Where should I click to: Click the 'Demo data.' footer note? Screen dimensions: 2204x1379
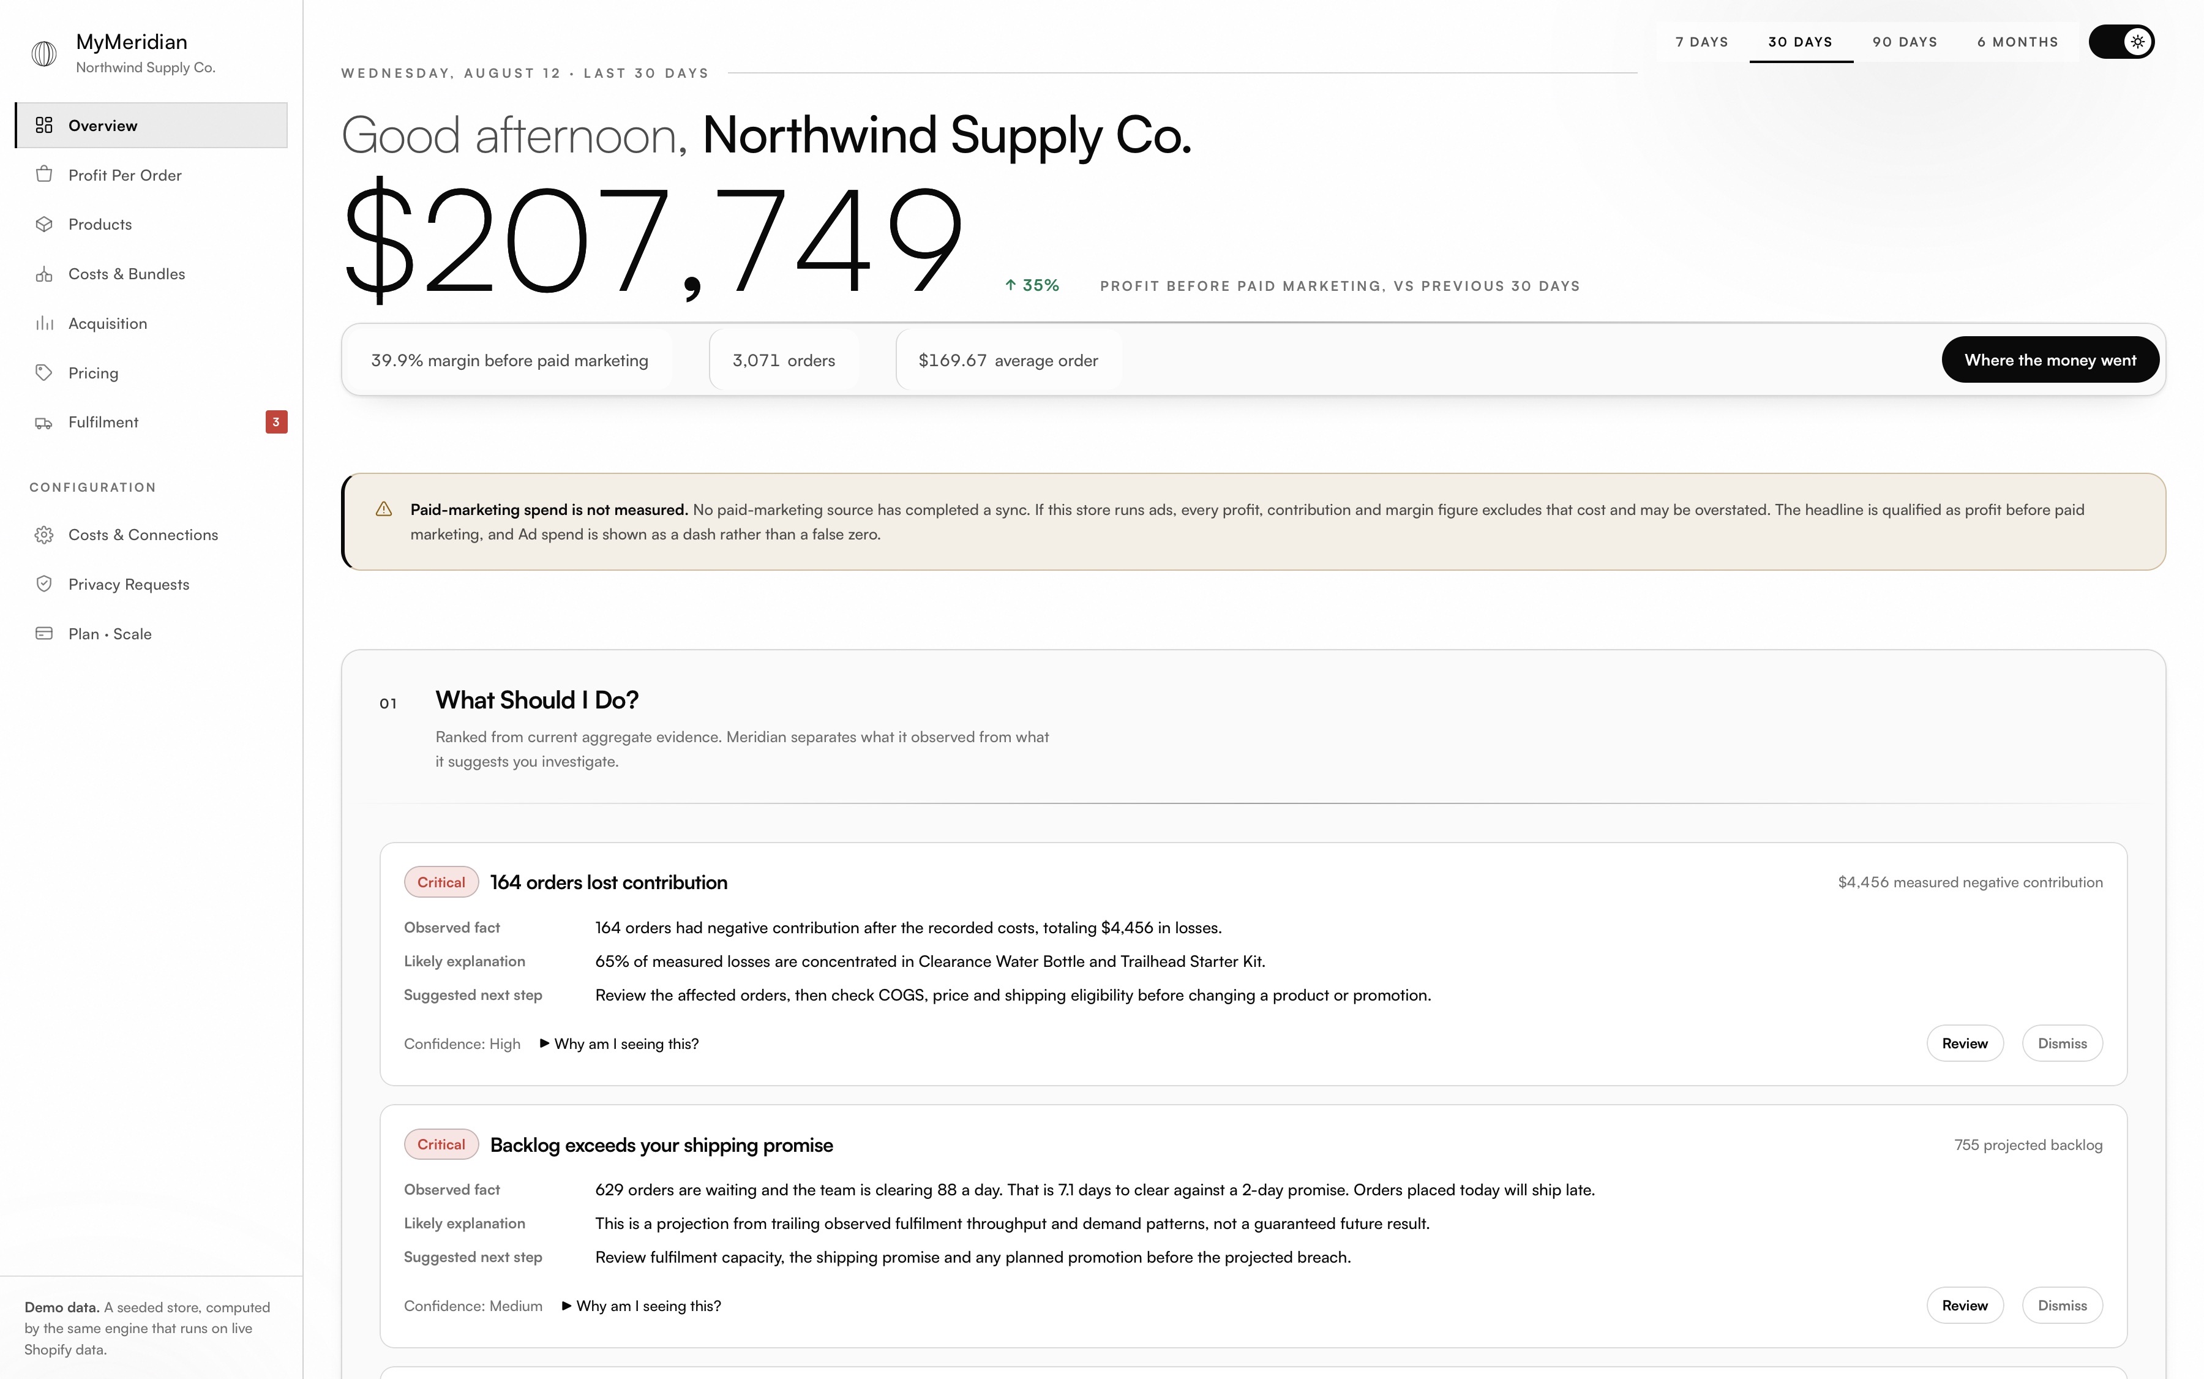[148, 1328]
